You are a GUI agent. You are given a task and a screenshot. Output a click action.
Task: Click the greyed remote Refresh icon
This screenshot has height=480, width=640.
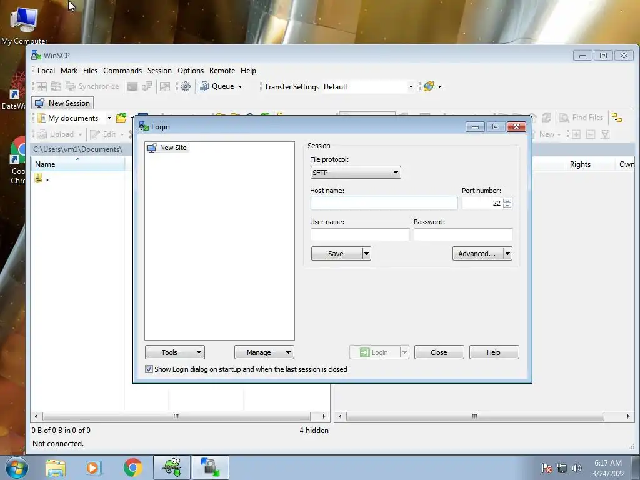(x=546, y=117)
